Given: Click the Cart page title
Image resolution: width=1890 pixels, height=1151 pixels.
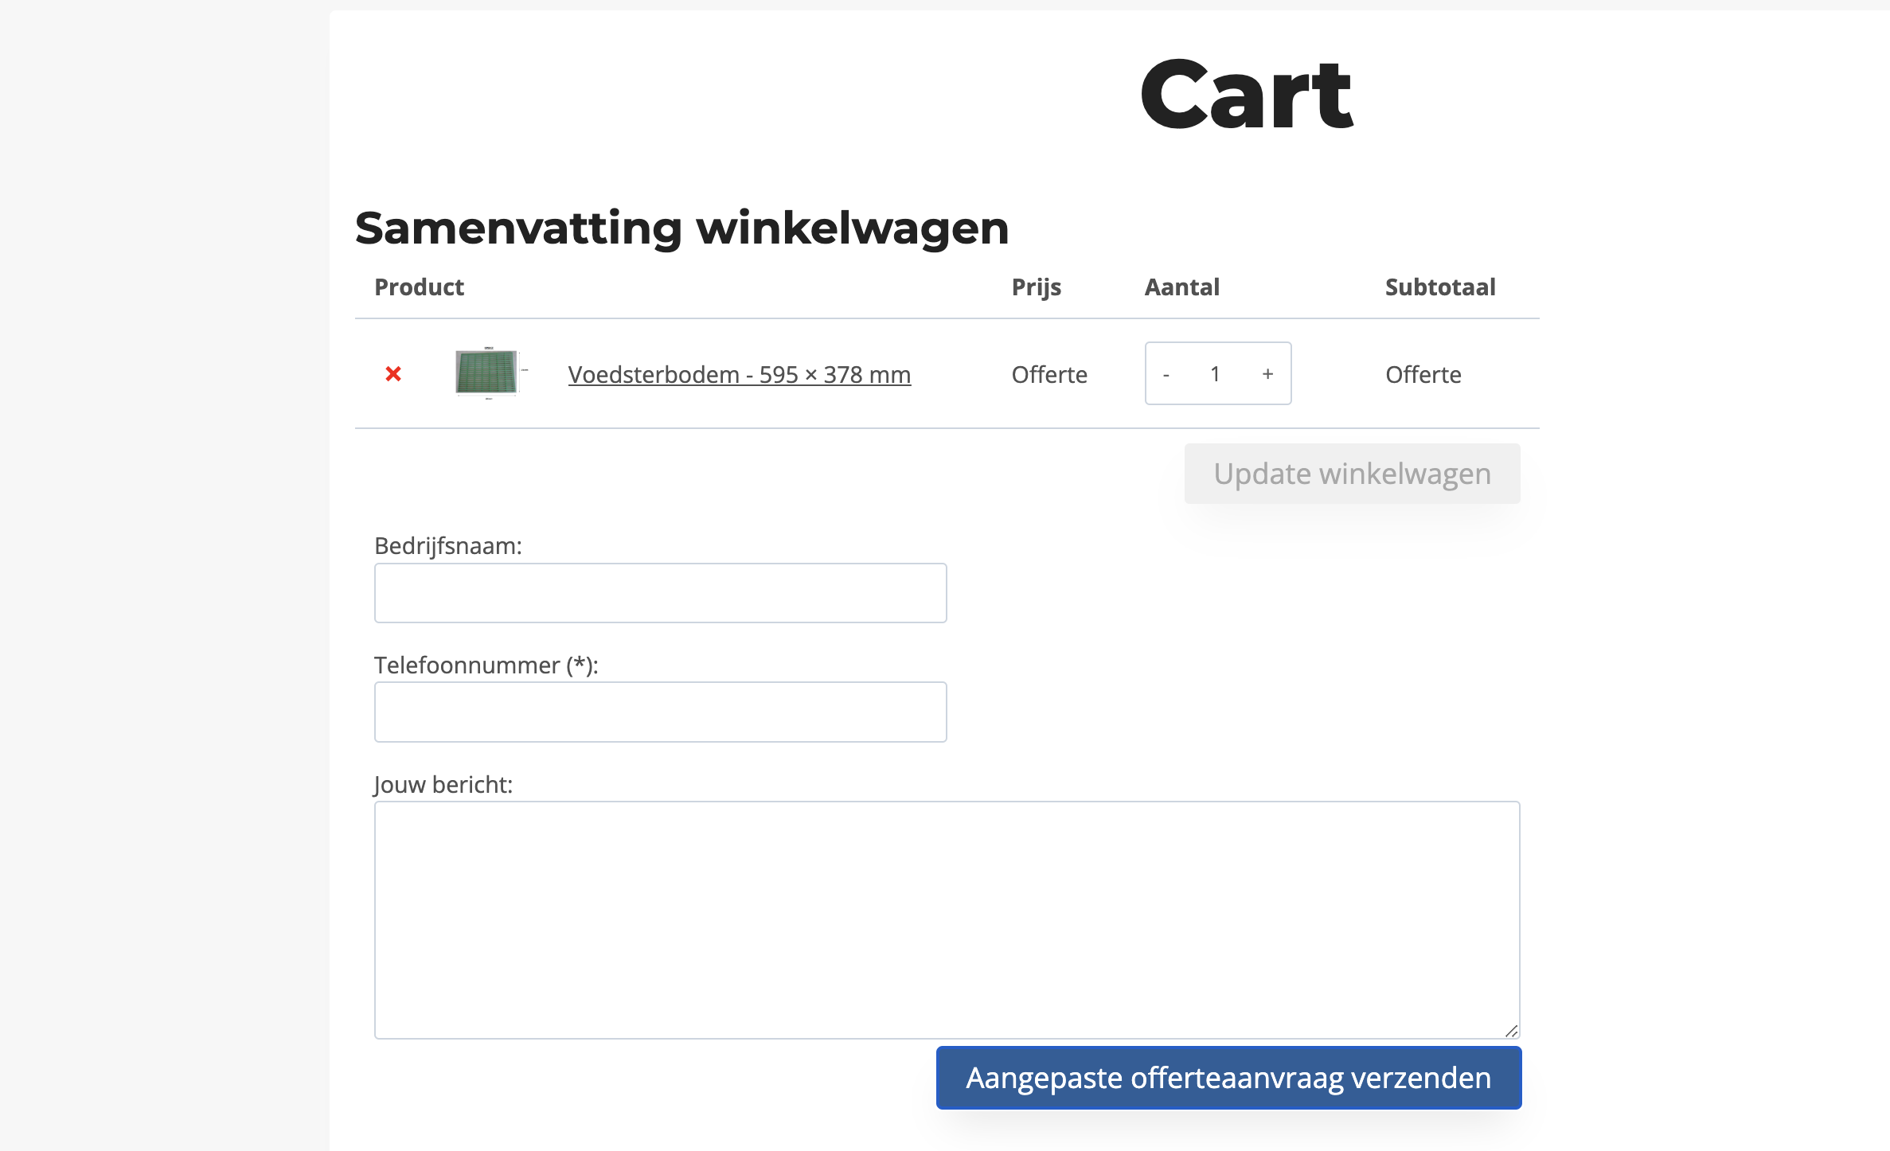Looking at the screenshot, I should click(1247, 95).
